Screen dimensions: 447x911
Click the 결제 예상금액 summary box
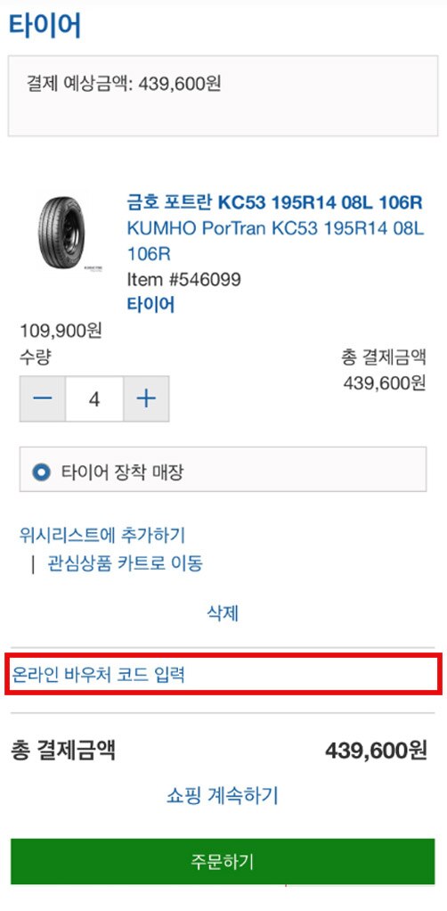coord(223,96)
